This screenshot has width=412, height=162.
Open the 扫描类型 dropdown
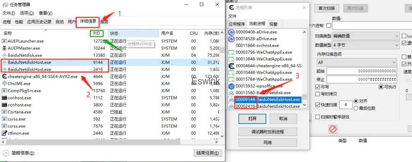click(365, 36)
